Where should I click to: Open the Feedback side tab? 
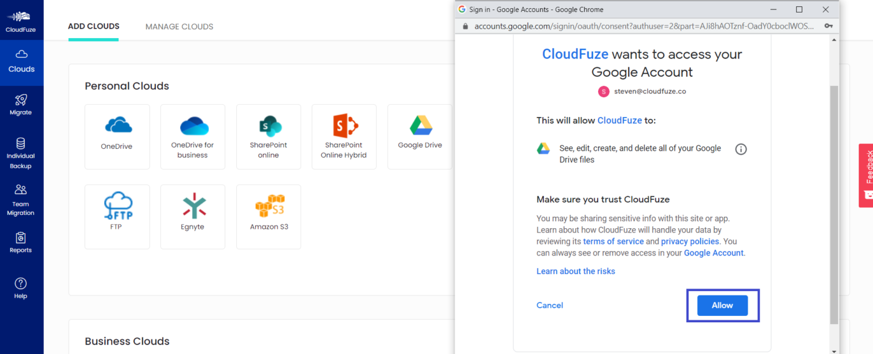pyautogui.click(x=866, y=176)
